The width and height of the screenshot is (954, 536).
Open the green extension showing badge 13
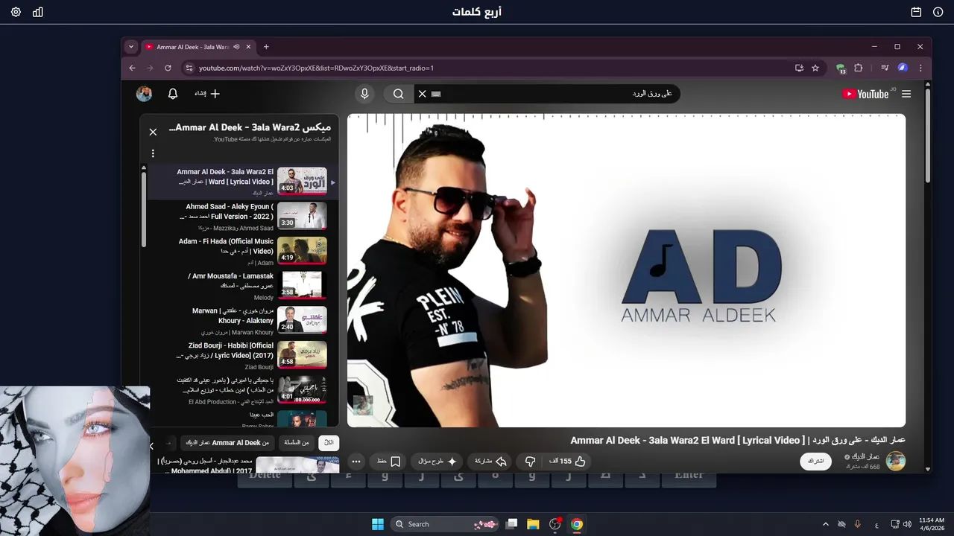tap(841, 68)
